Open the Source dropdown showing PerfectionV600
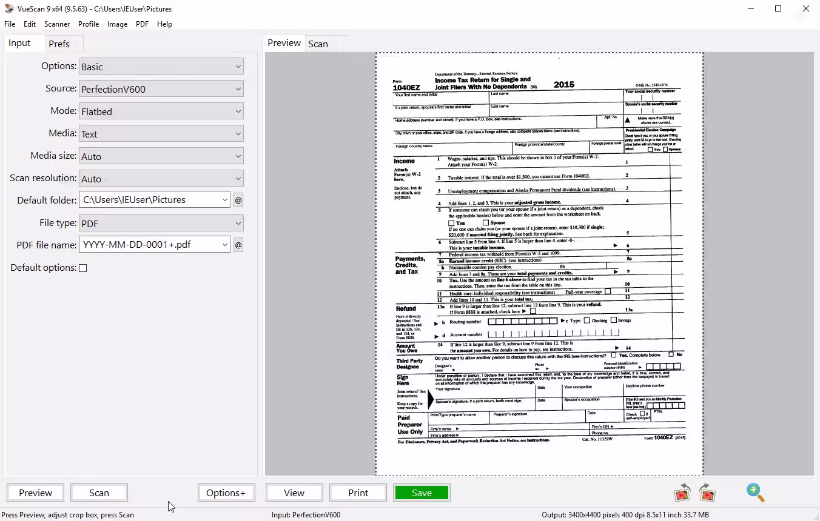The height and width of the screenshot is (521, 820). pos(161,89)
